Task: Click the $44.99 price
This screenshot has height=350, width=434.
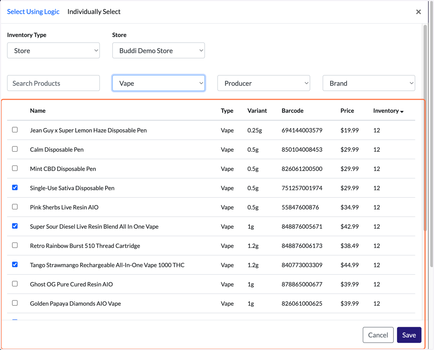Action: point(350,265)
